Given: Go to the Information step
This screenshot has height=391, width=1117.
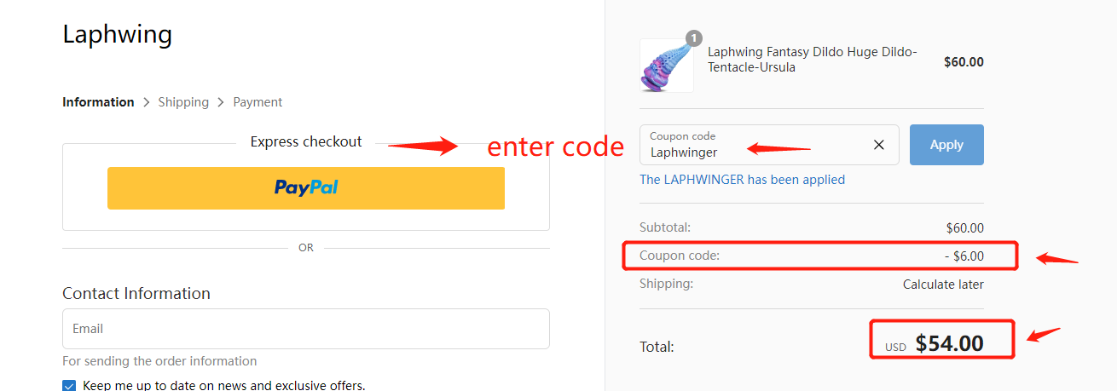Looking at the screenshot, I should click(x=98, y=102).
